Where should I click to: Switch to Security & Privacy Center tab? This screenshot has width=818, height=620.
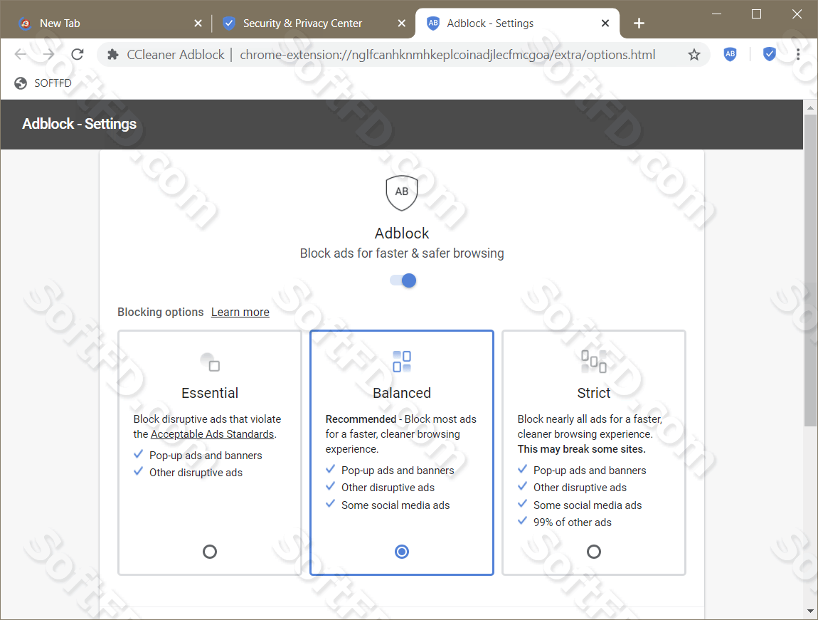coord(313,23)
